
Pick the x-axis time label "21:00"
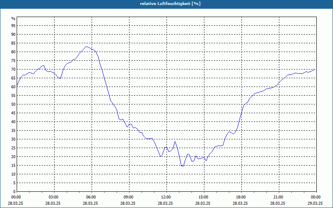click(278, 197)
